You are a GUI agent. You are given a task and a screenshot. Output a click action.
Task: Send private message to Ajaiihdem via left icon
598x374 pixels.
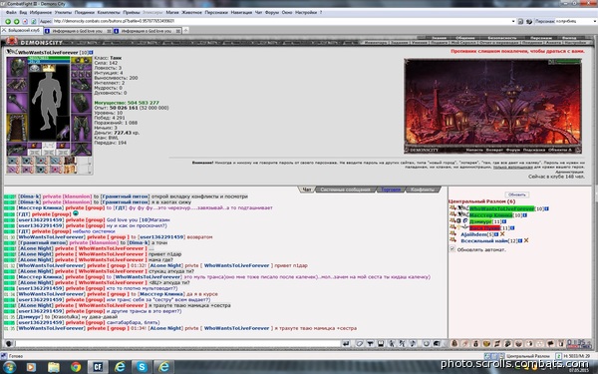[452, 233]
